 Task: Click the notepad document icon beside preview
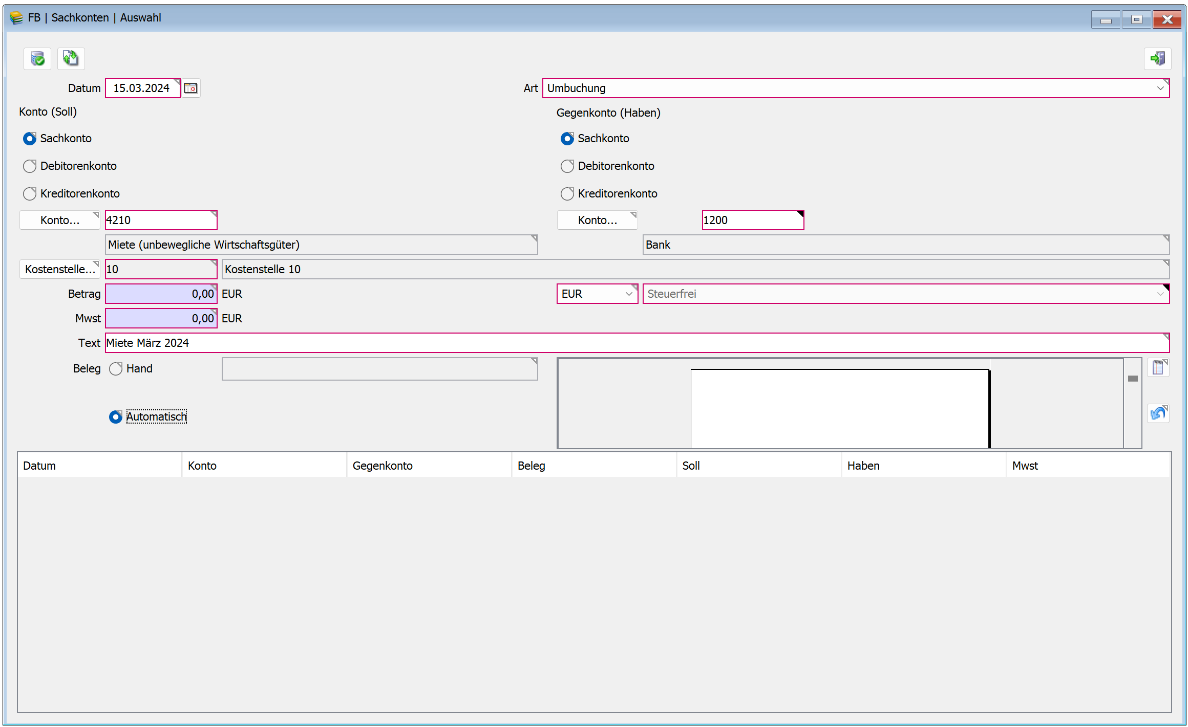[1158, 367]
